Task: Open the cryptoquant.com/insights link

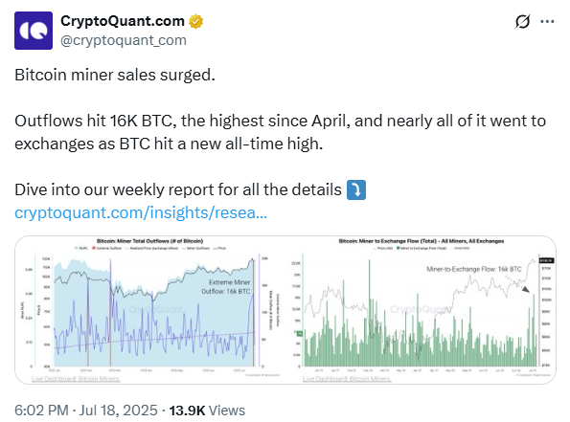Action: tap(141, 212)
